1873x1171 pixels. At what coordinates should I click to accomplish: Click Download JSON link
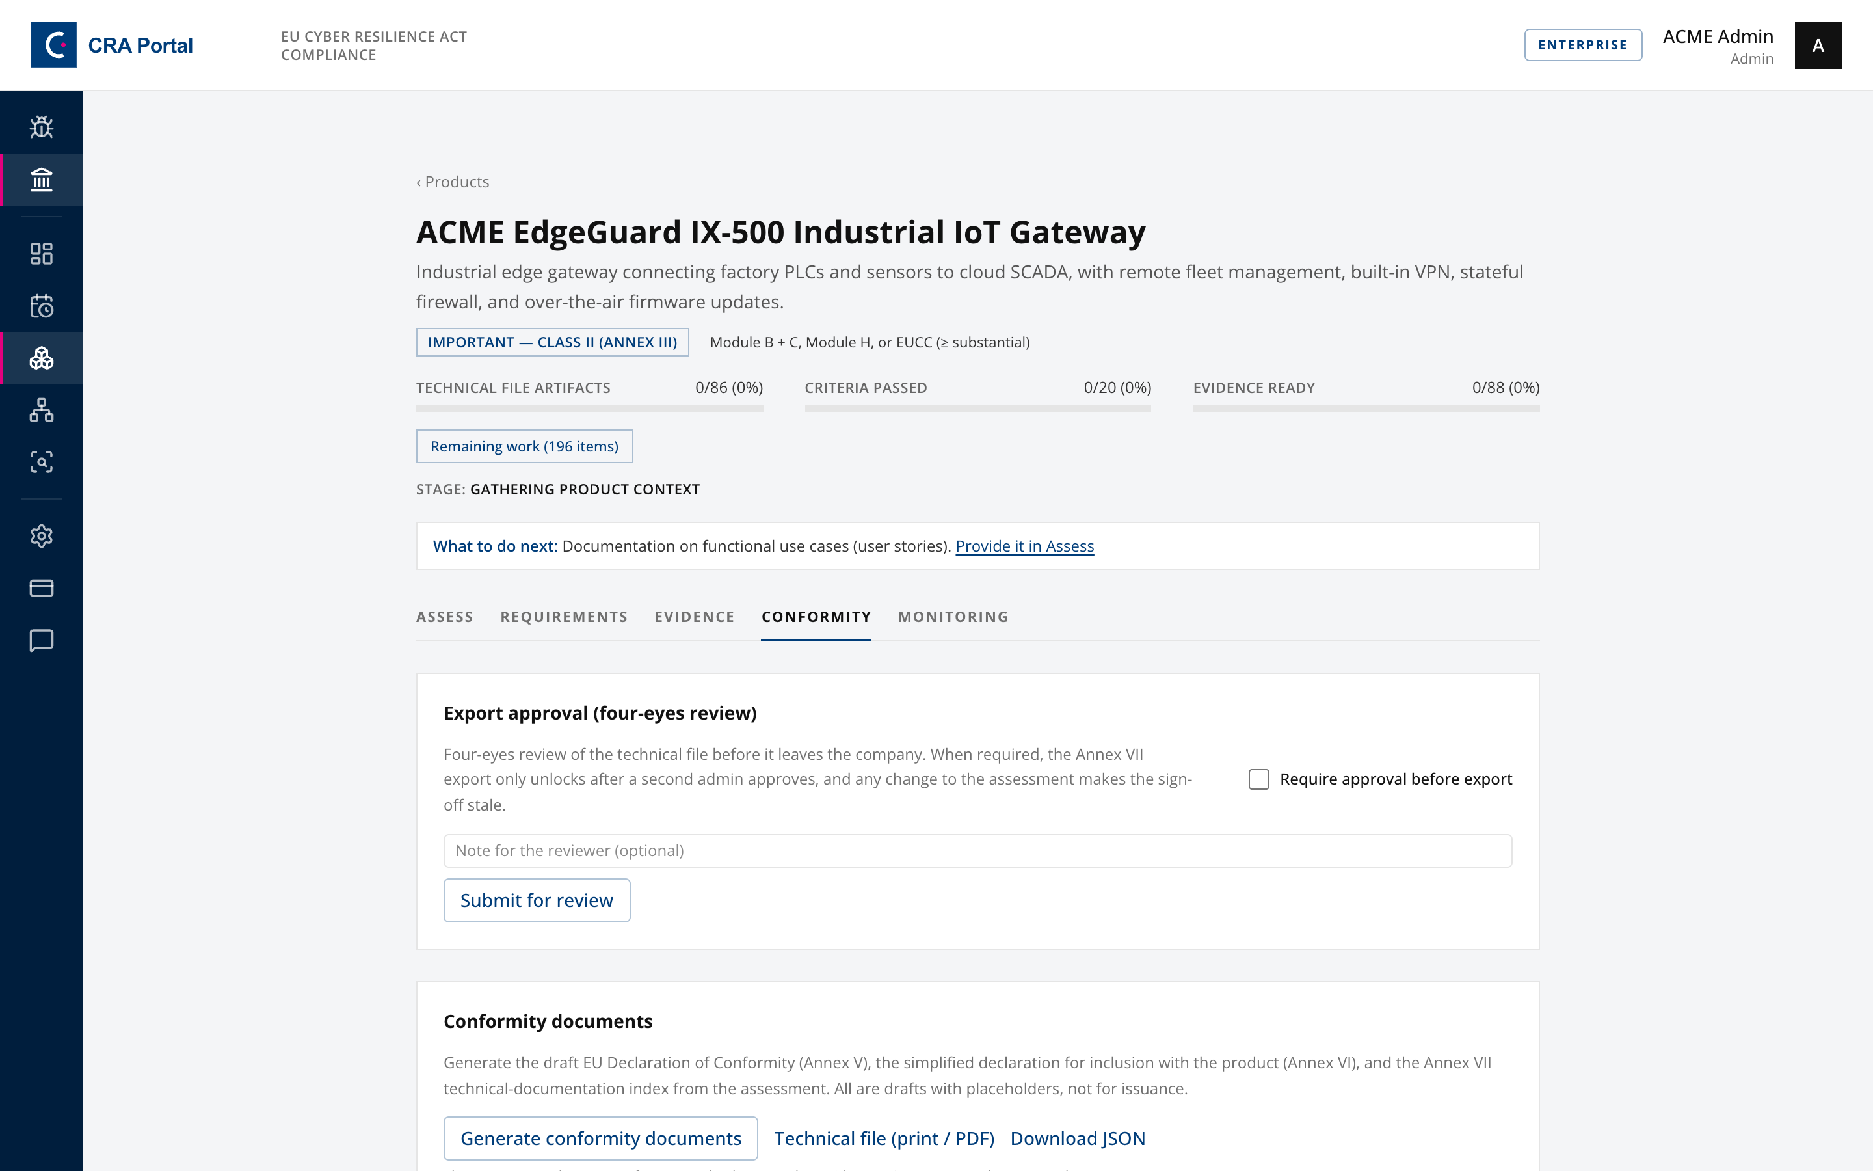(1078, 1138)
